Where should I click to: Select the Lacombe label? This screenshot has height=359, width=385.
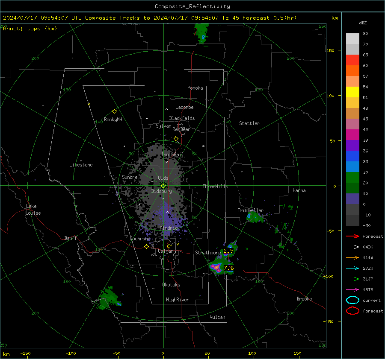pyautogui.click(x=184, y=107)
